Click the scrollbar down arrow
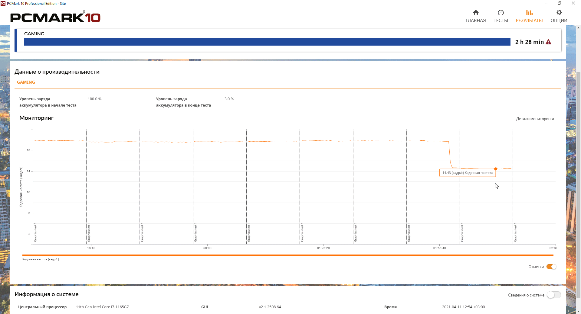The image size is (581, 314). coord(579,311)
